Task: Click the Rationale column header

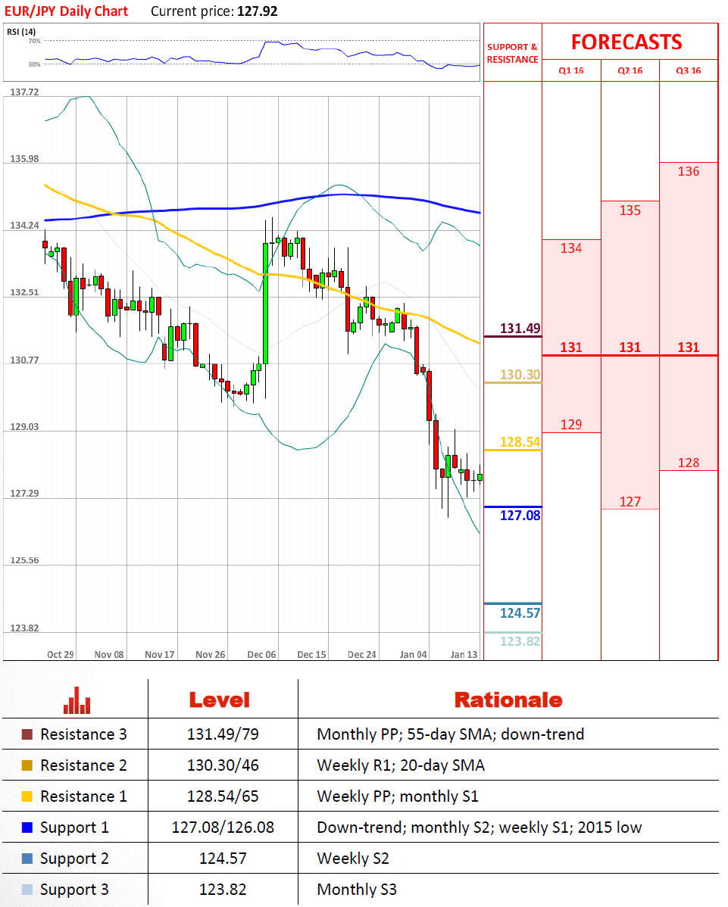Action: tap(508, 700)
